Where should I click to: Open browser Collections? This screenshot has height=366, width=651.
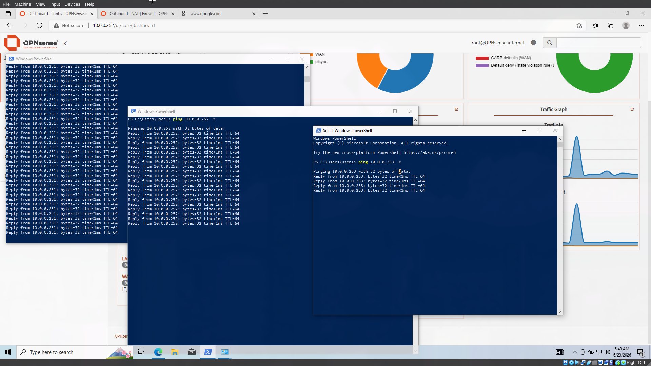[x=610, y=25]
